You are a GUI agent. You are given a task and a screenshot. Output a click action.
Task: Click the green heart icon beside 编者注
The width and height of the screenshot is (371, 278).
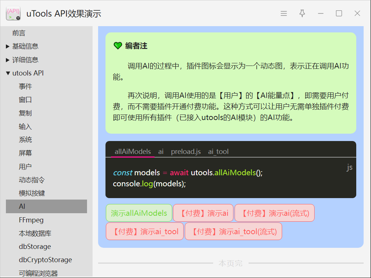coord(118,46)
